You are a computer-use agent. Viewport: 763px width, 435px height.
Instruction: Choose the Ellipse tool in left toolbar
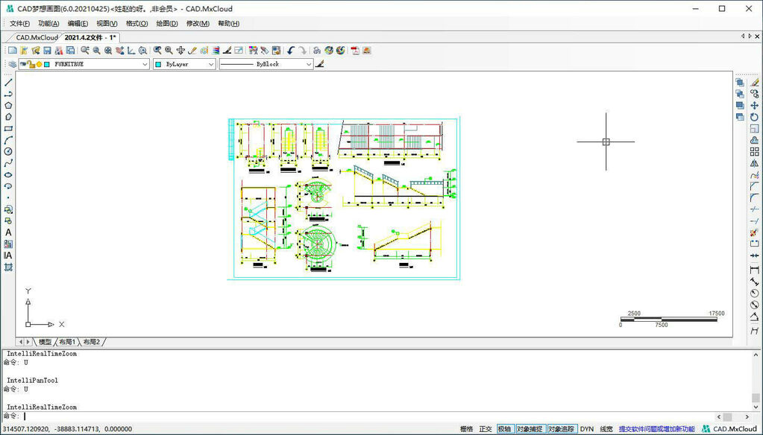8,174
